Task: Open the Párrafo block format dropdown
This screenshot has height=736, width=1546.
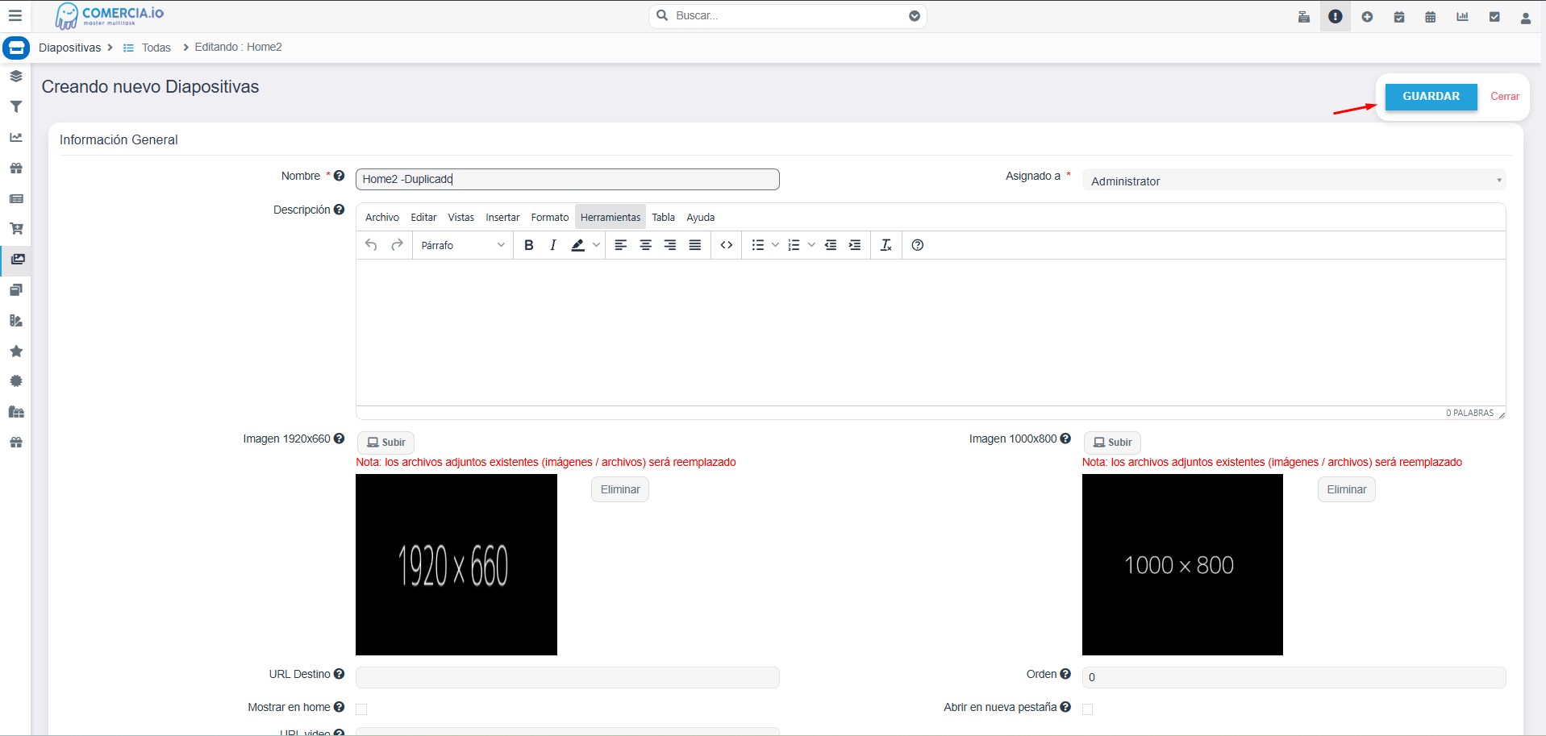Action: [463, 245]
